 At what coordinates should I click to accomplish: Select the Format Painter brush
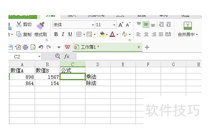coord(41,26)
